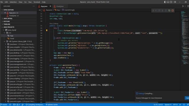The width and height of the screenshot is (189, 106).
Task: Click the synchronize changes status icon
Action: click(10, 105)
